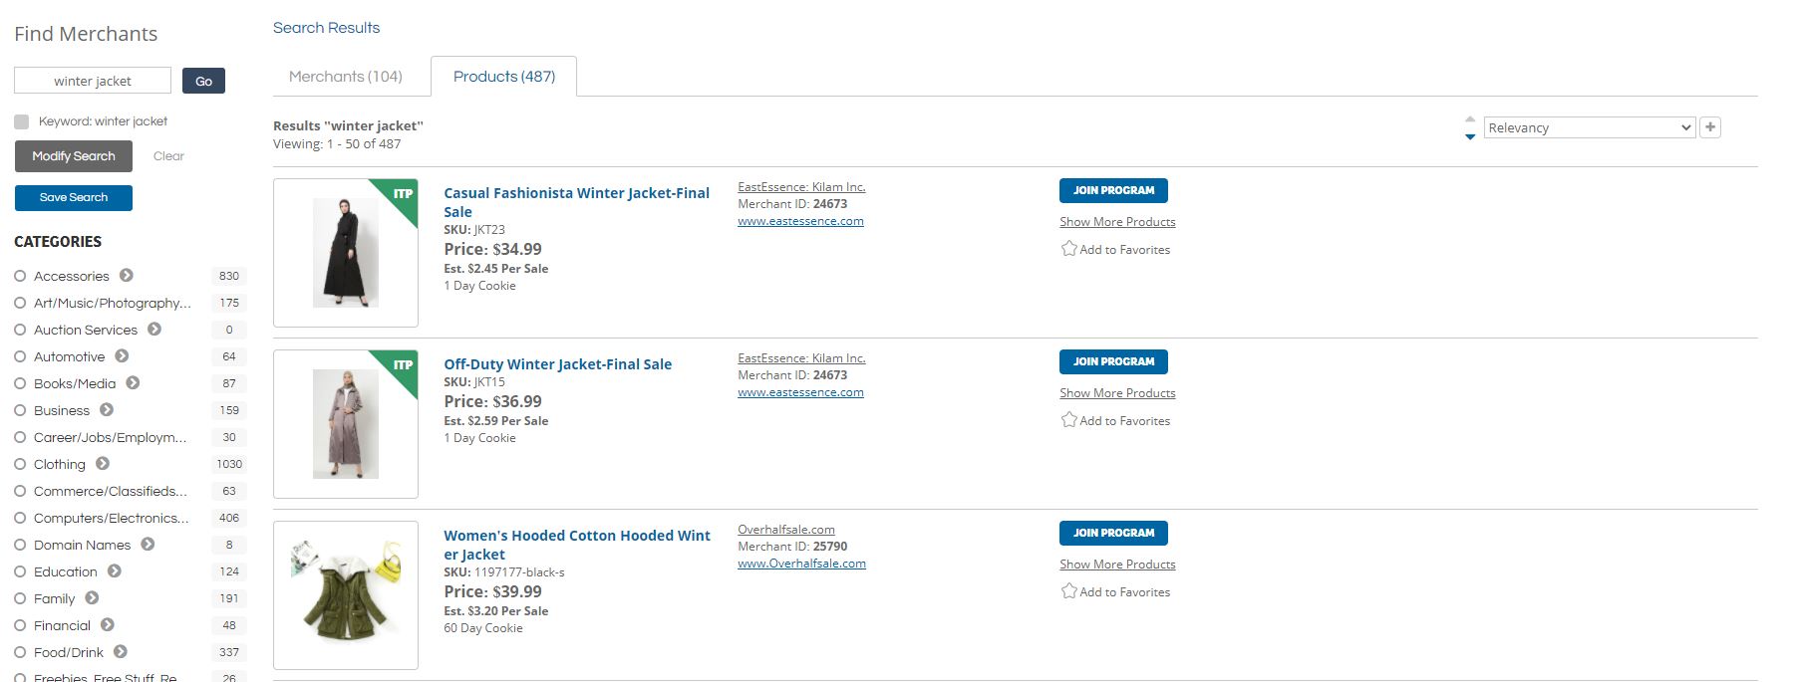Screen dimensions: 1801x682
Task: Click the star icon for Casual Fashionista jacket
Action: [x=1068, y=249]
